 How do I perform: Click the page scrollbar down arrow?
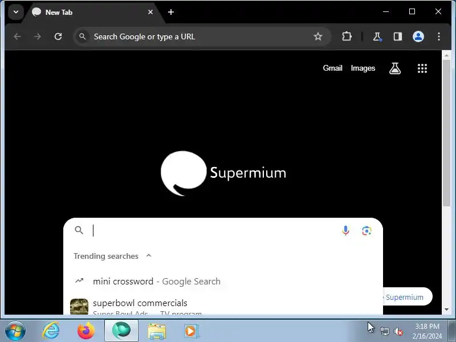446,310
